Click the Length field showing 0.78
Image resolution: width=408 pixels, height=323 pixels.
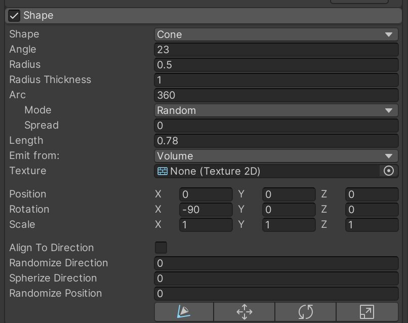pos(276,141)
